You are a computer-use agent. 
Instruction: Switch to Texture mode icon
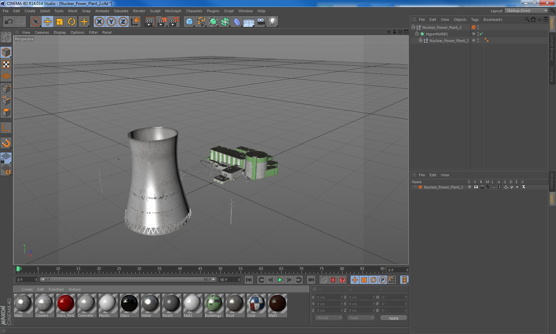pyautogui.click(x=6, y=64)
